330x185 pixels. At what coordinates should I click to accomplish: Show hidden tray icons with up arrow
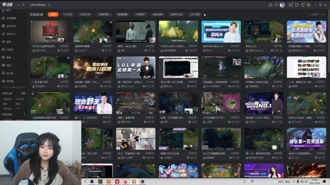(294, 182)
